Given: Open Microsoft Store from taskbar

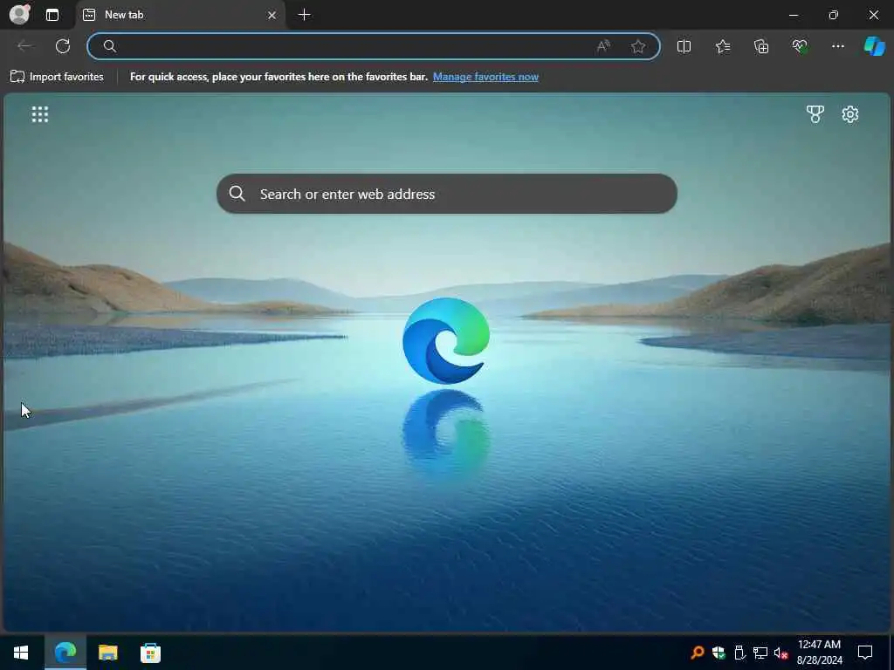Looking at the screenshot, I should [150, 653].
